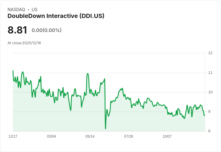Select the 03/04 date axis label
Viewport: 221px width, 152px height.
point(51,136)
